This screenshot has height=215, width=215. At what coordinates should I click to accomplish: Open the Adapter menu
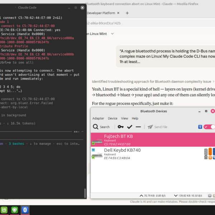click(x=98, y=118)
